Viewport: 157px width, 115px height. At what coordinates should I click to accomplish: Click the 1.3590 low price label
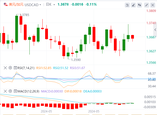[76, 60]
